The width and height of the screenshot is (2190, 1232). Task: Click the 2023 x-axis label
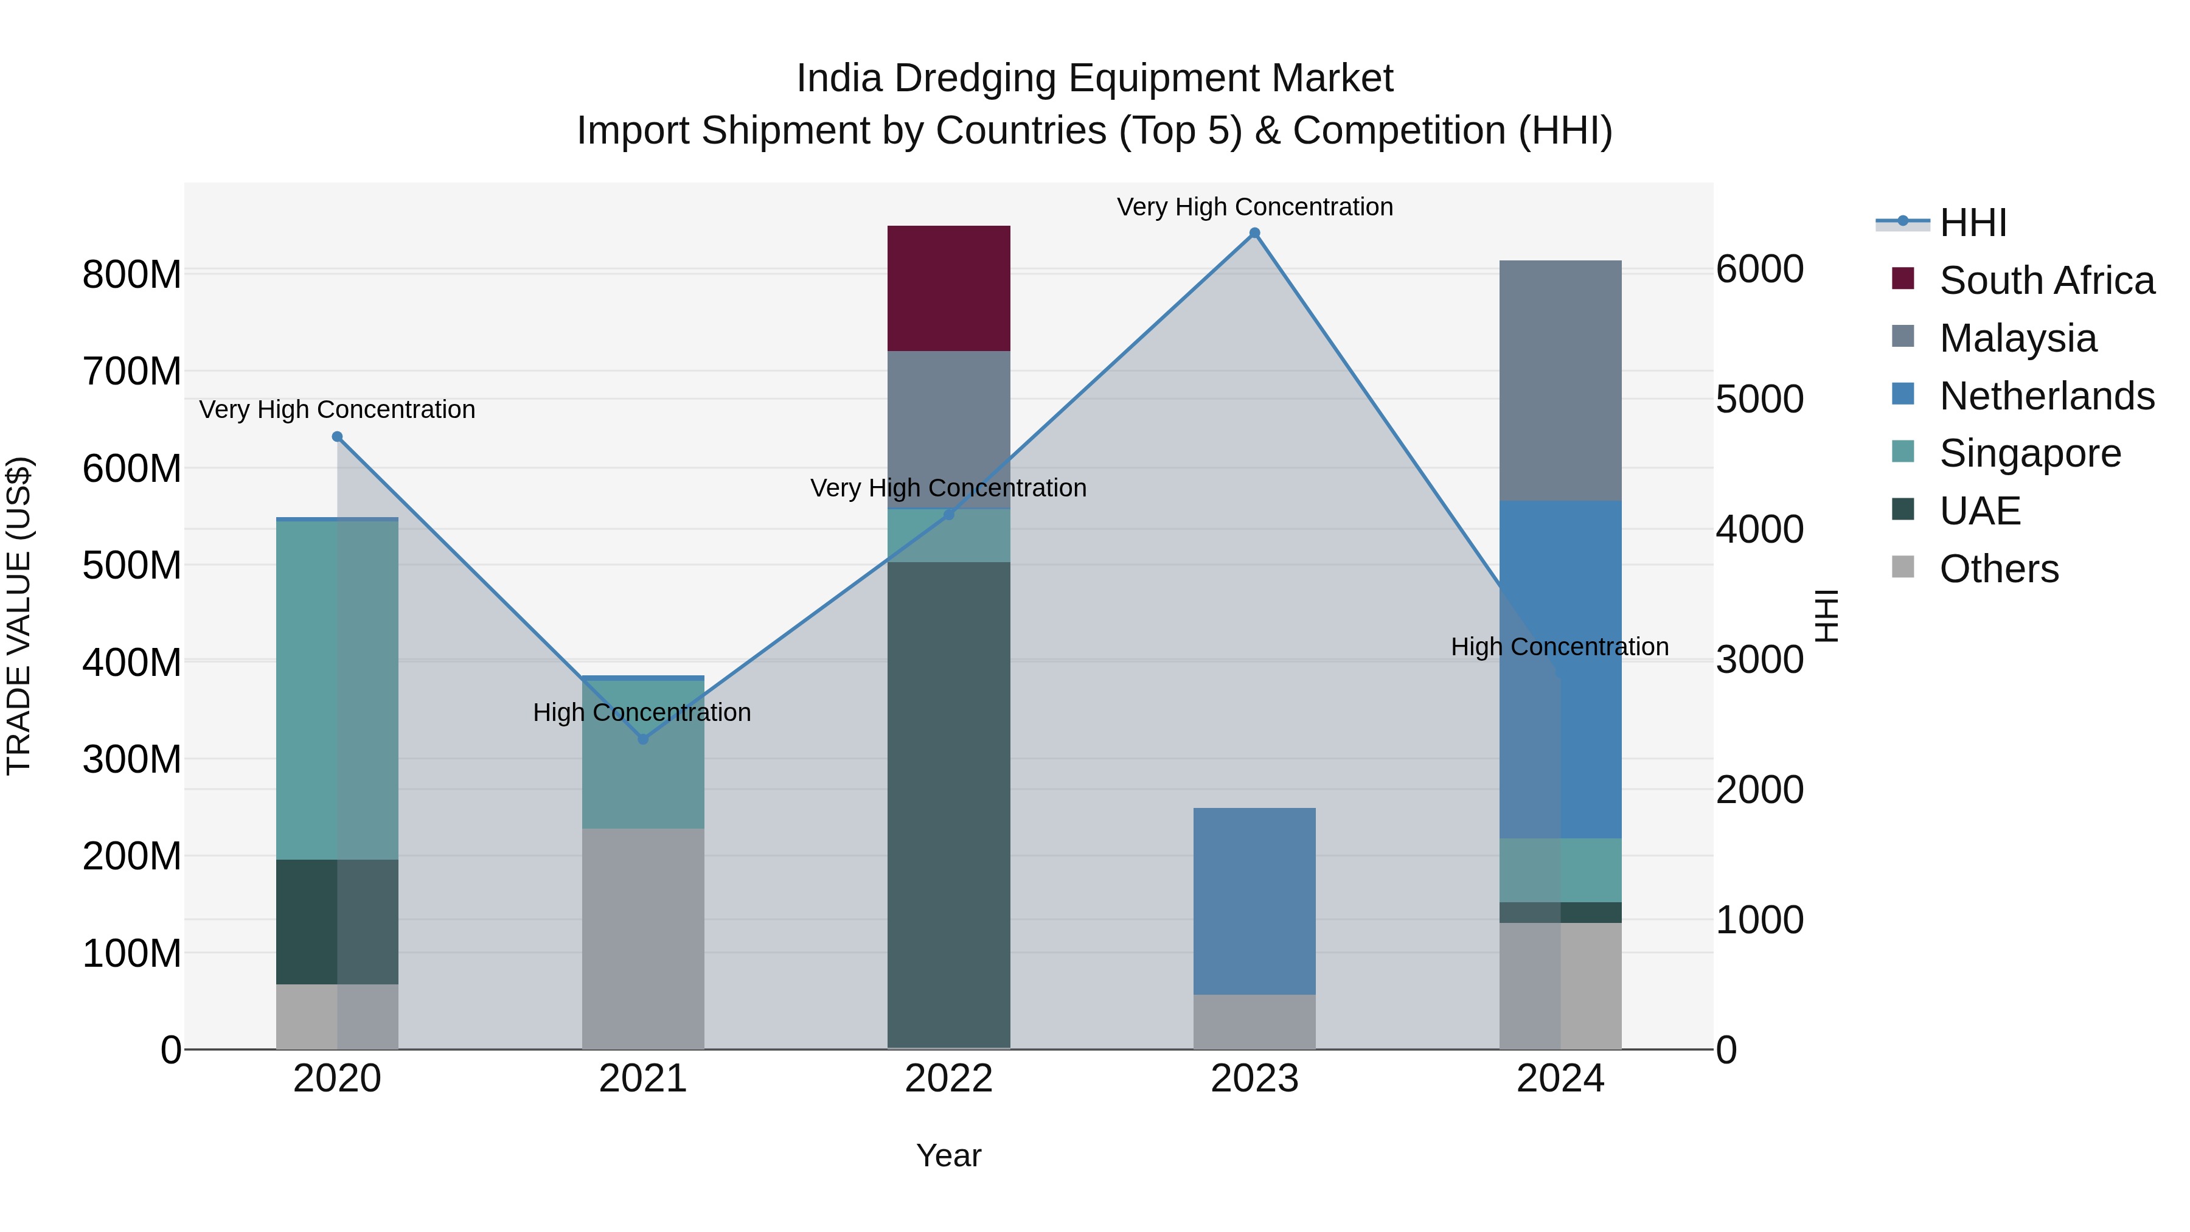tap(1255, 1079)
